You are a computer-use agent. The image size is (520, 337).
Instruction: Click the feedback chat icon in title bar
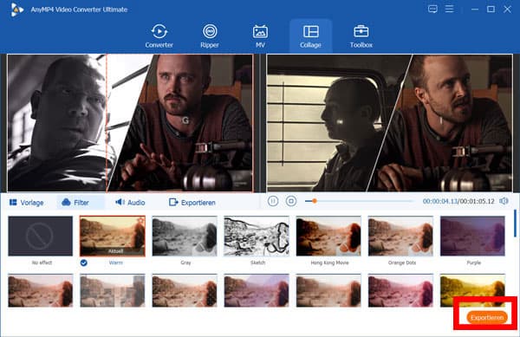click(432, 9)
